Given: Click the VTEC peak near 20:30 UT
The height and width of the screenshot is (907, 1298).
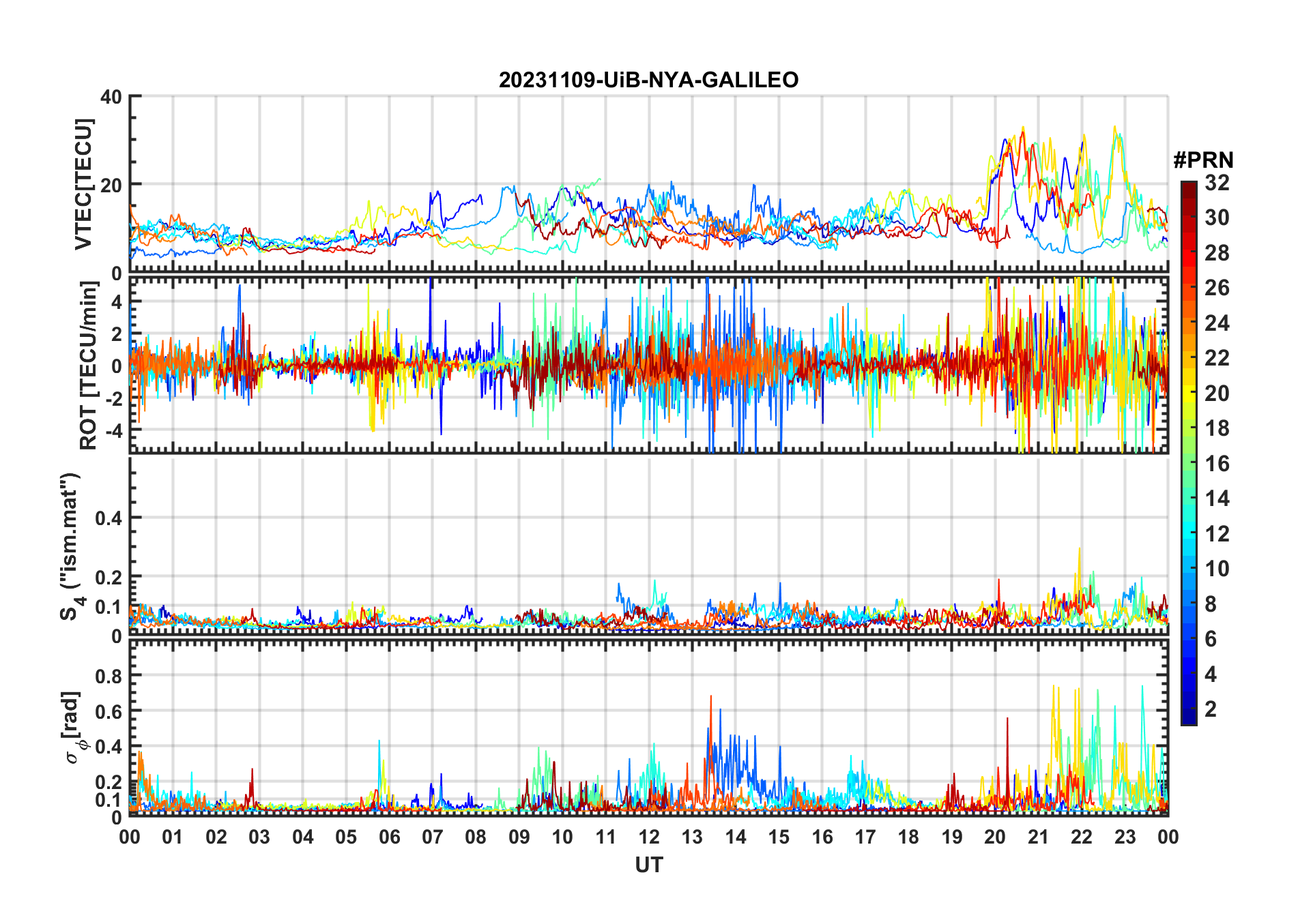Looking at the screenshot, I should [1022, 129].
